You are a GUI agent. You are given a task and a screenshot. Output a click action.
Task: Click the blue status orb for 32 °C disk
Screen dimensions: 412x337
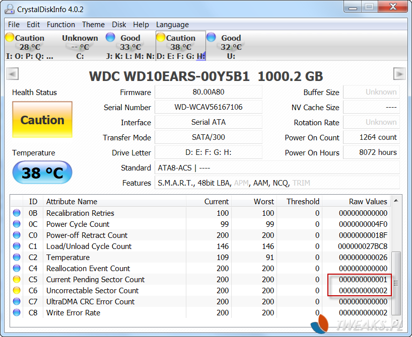[x=211, y=37]
